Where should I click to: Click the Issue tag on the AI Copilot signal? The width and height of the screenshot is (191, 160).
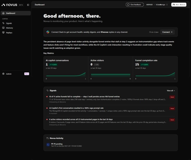[172, 109]
